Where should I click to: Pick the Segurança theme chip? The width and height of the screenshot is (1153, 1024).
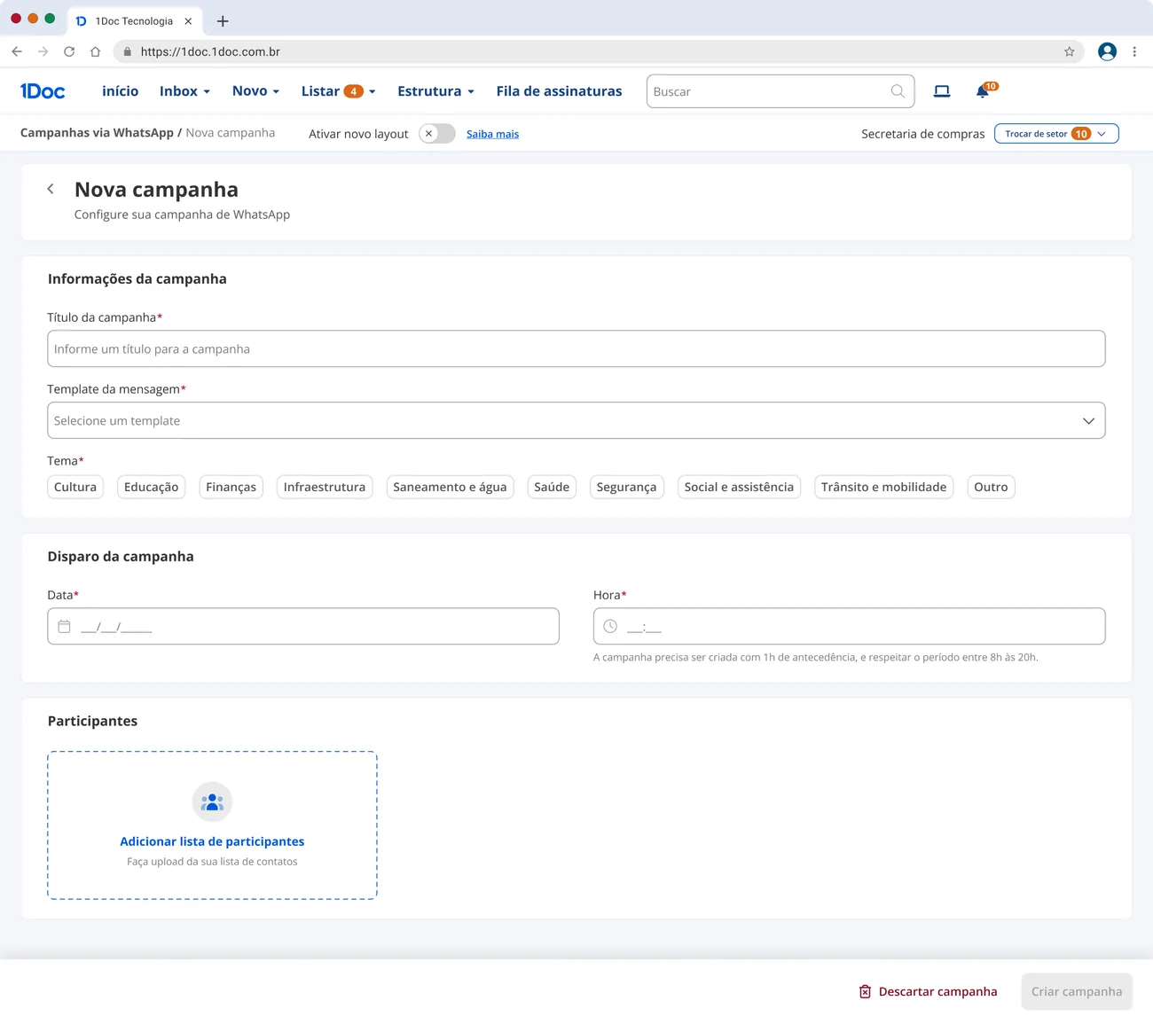tap(626, 487)
